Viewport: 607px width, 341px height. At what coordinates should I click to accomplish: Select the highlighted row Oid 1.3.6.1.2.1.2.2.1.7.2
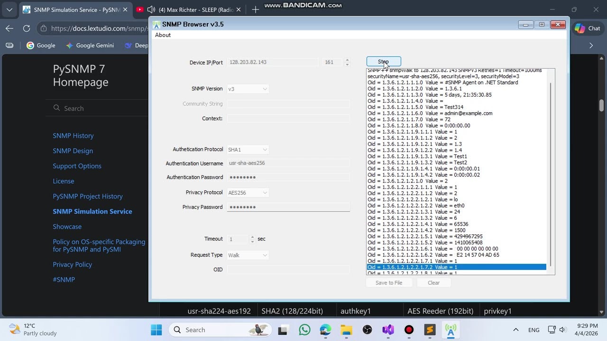tap(457, 267)
